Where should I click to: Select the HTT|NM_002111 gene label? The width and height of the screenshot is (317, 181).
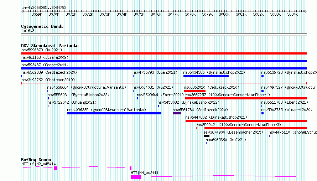(x=145, y=173)
